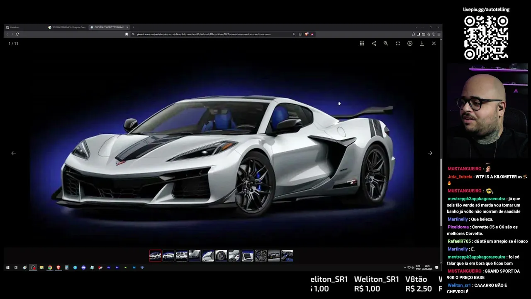The height and width of the screenshot is (299, 531).
Task: Click the POR PTB2 language indicator
Action: point(418,267)
